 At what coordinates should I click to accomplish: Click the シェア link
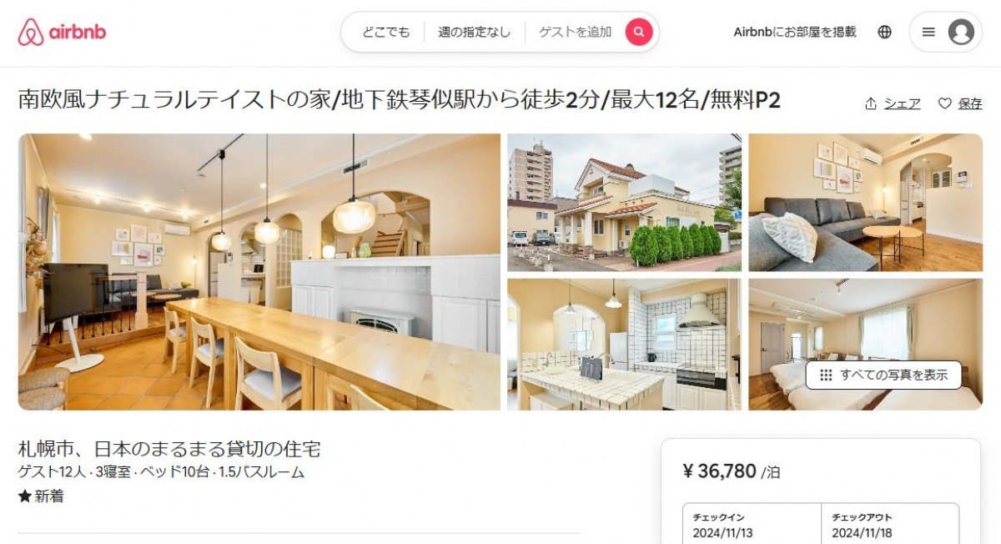903,103
